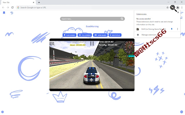Open the browsing history icon
Image resolution: width=185 pixels, height=115 pixels.
click(x=12, y=13)
